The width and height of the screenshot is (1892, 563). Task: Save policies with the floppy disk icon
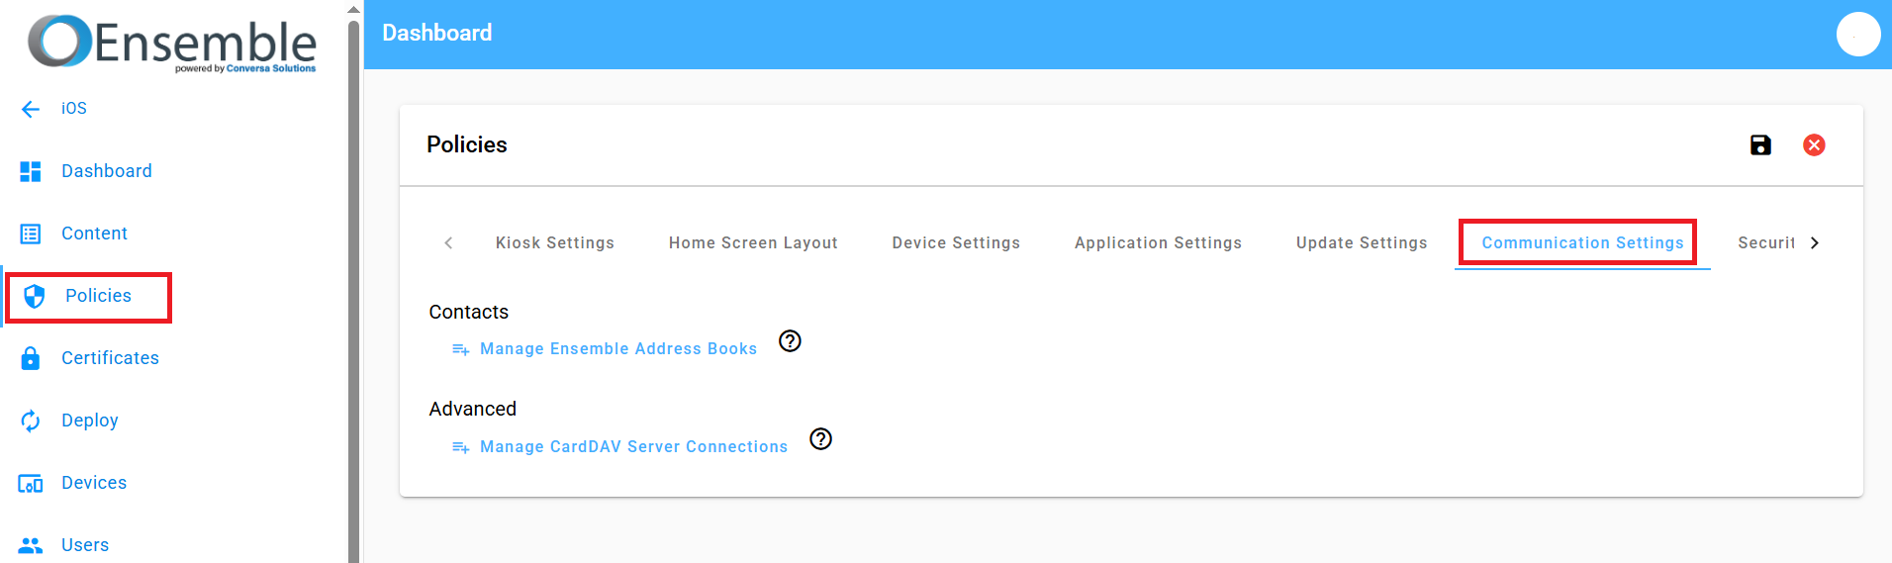pos(1760,145)
